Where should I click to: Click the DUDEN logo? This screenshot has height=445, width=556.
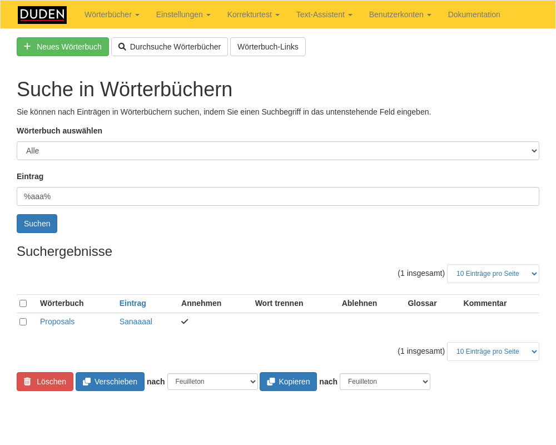42,15
